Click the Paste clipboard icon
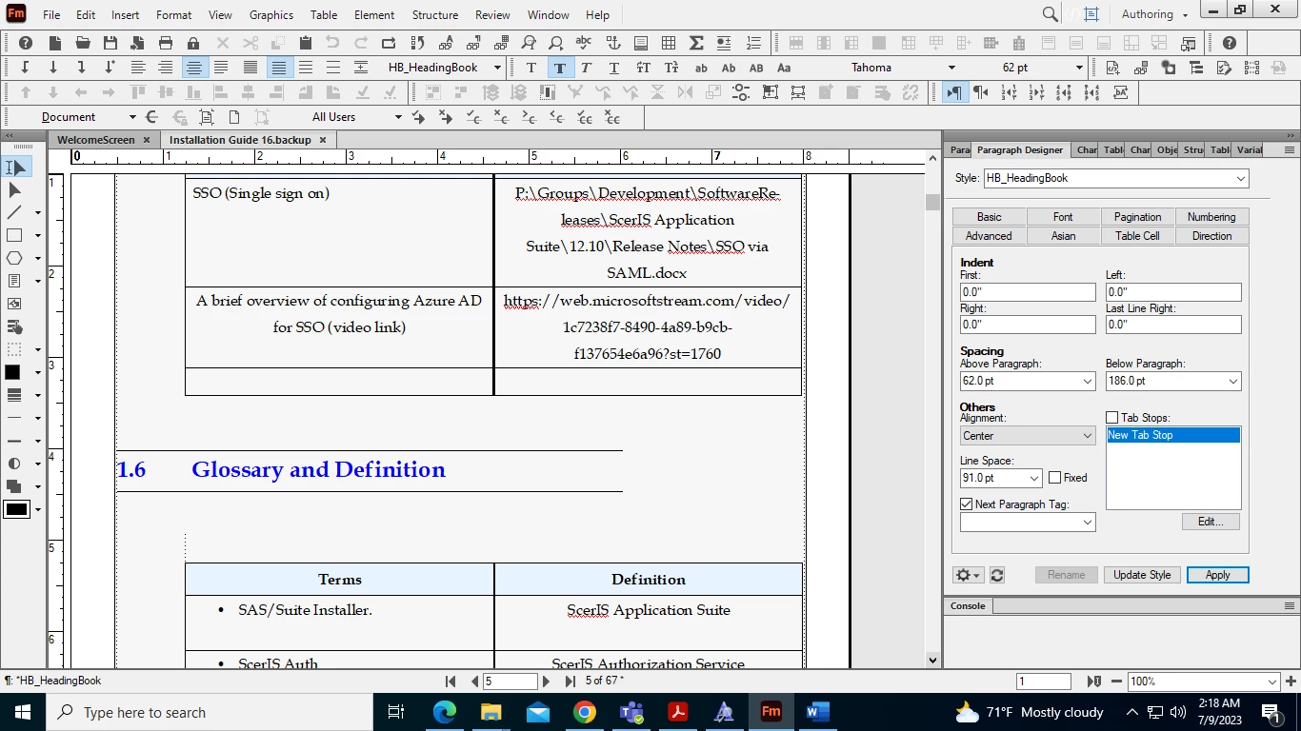 (x=305, y=43)
